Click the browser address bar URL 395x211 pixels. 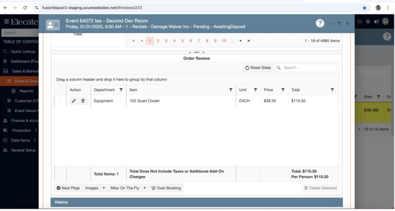click(92, 8)
